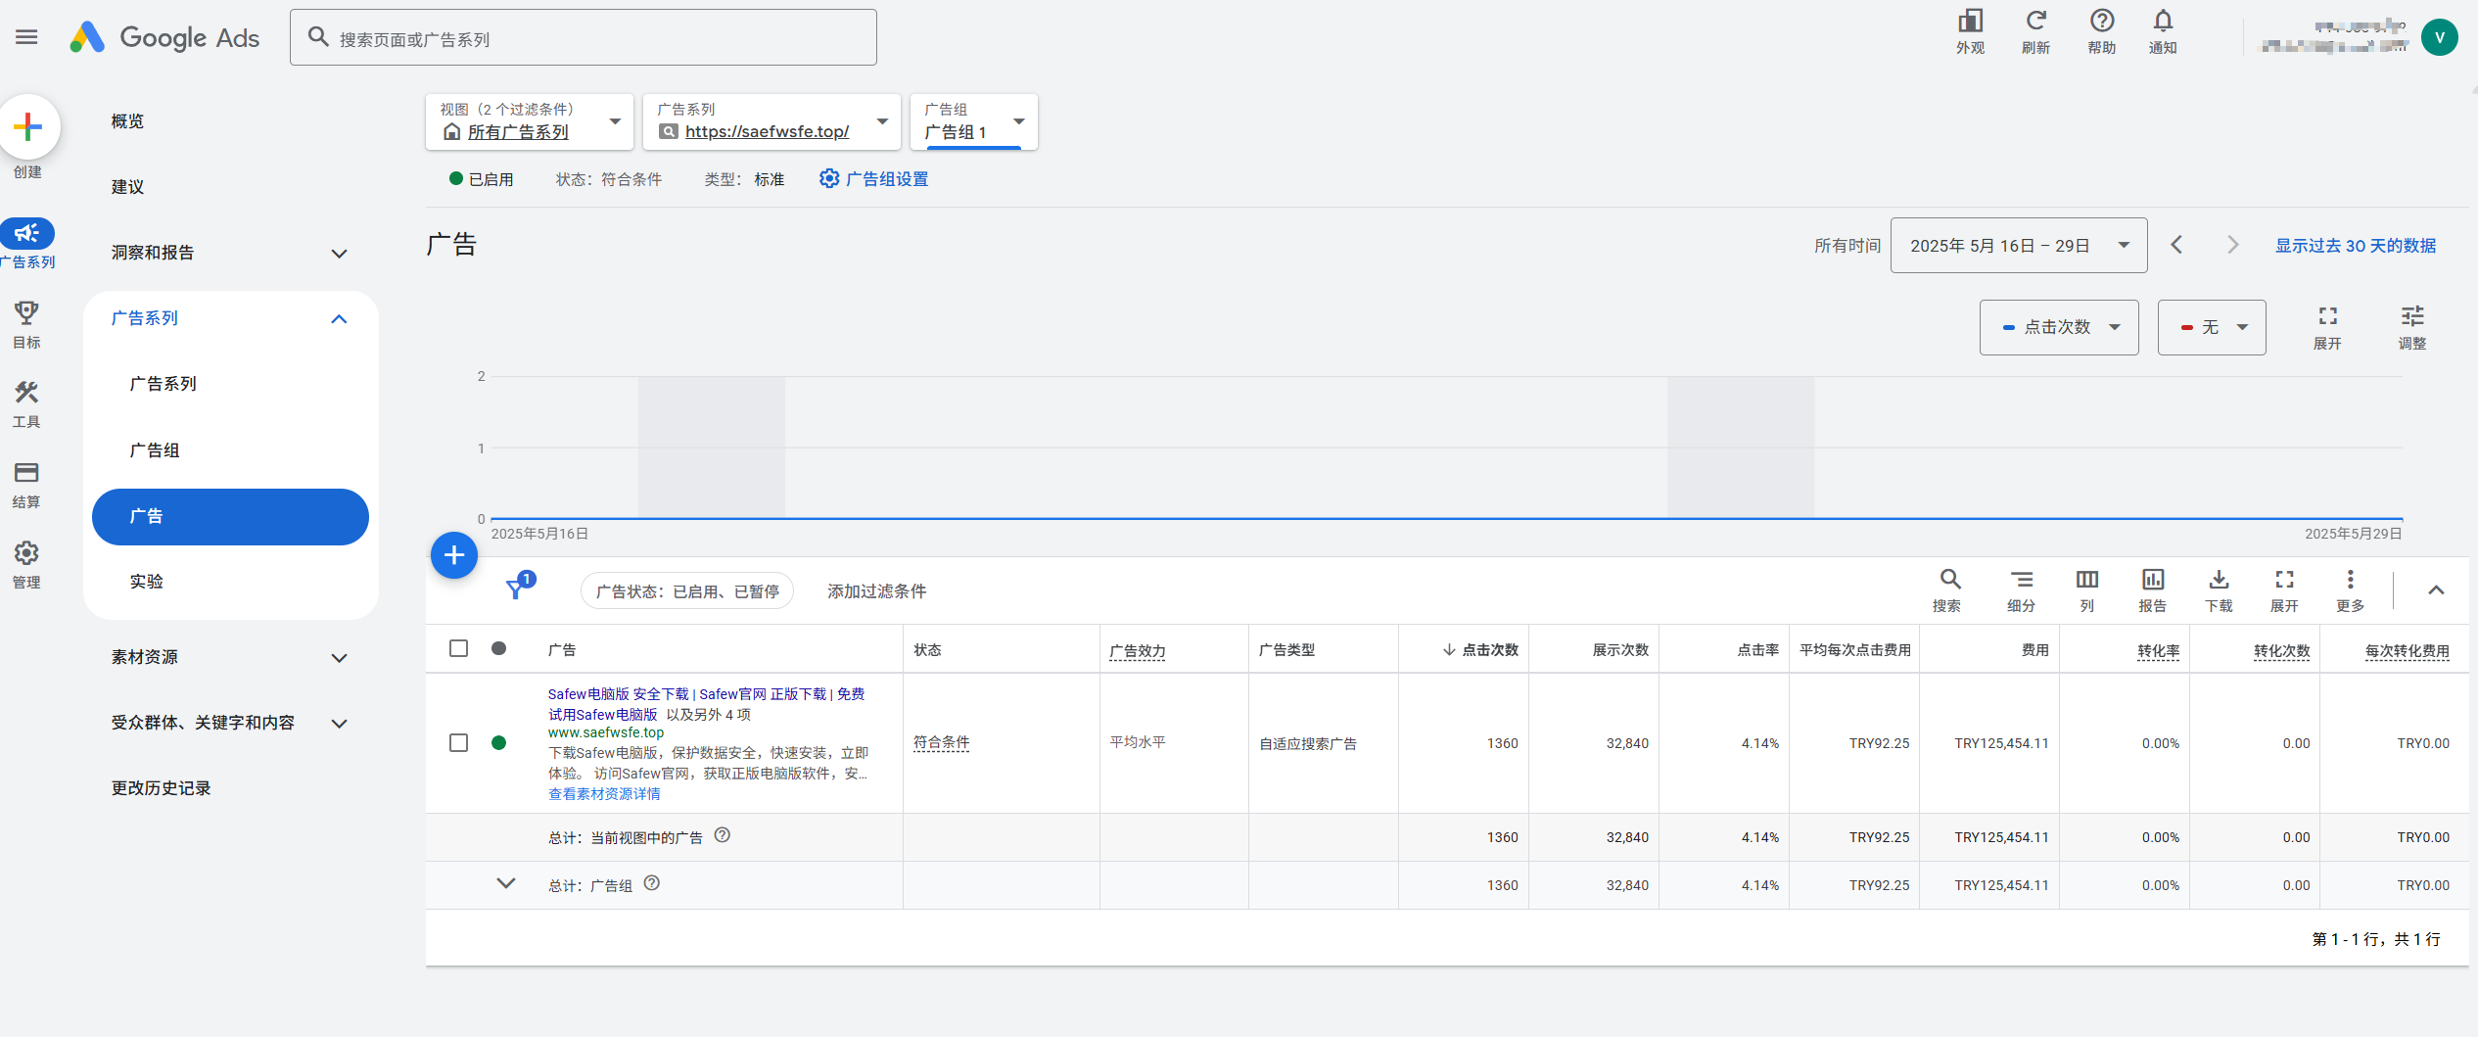Select 实验 submenu item

[146, 582]
